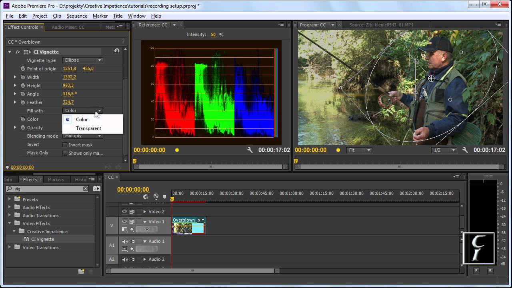Expand the Width property

pos(15,77)
